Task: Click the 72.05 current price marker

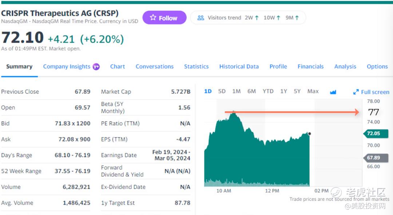Action: 373,134
